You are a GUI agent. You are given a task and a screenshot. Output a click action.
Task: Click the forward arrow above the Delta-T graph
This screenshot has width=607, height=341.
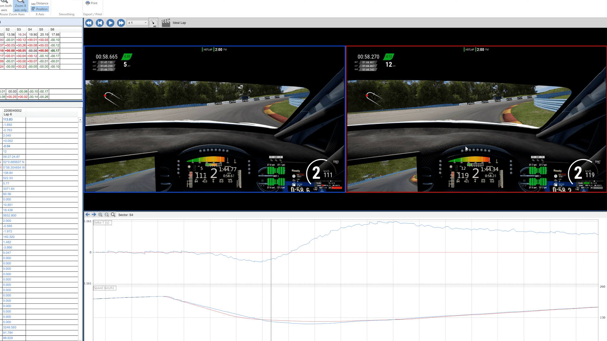point(94,214)
